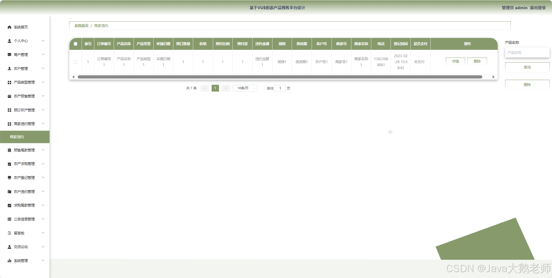
Task: Expand the 预售尾款管理 menu chevron
Action: click(43, 150)
